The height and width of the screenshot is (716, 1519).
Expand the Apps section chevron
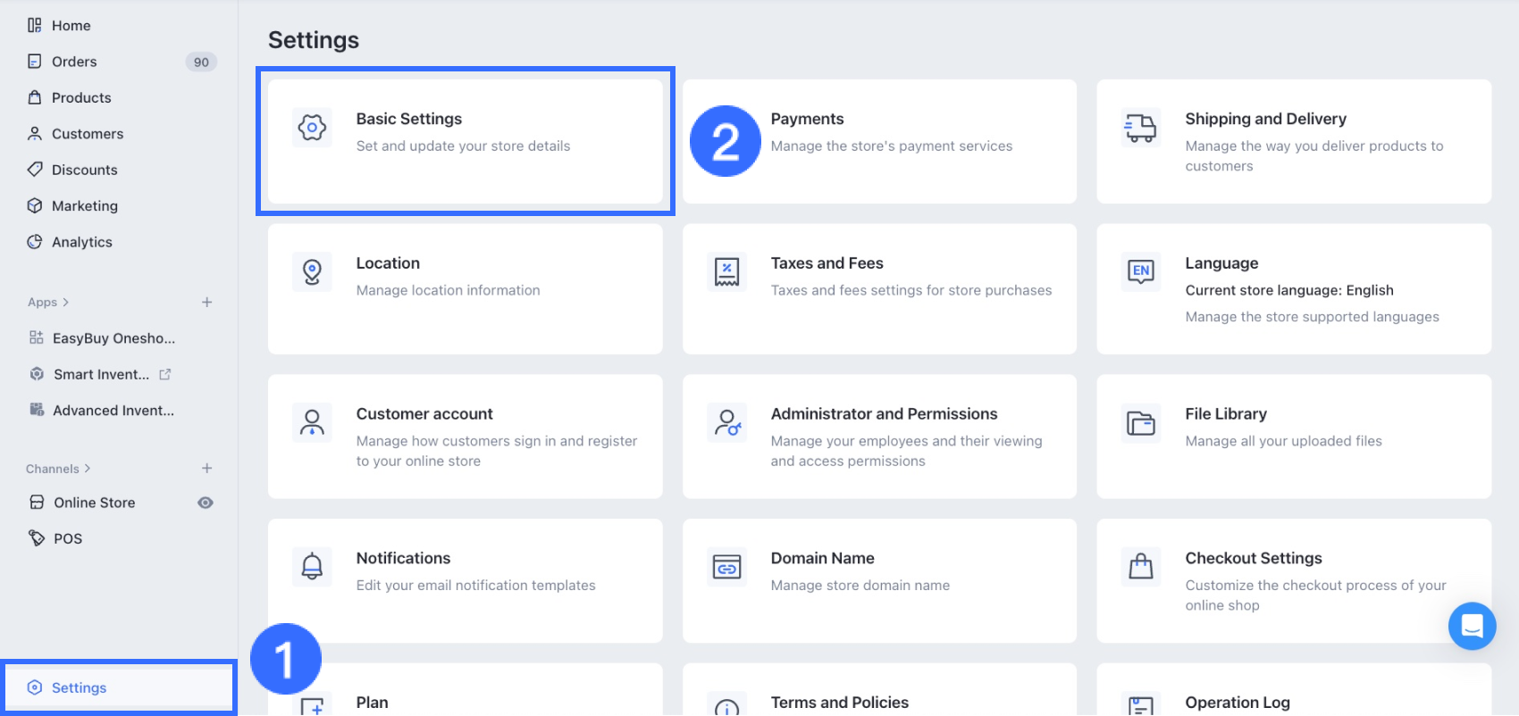click(66, 303)
